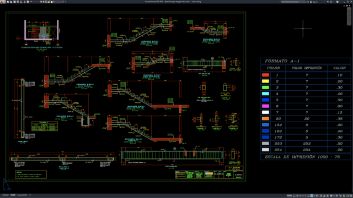The height and width of the screenshot is (198, 353).
Task: Click the Open from Web & Mobile icon
Action: pyautogui.click(x=21, y=2)
